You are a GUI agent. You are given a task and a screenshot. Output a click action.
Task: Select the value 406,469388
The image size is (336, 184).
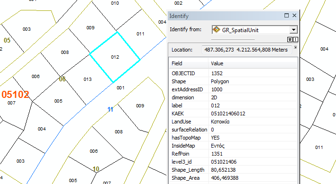click(x=224, y=178)
